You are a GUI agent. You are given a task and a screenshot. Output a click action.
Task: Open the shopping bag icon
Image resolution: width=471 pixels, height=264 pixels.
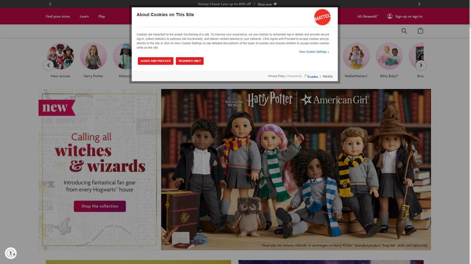coord(420,30)
